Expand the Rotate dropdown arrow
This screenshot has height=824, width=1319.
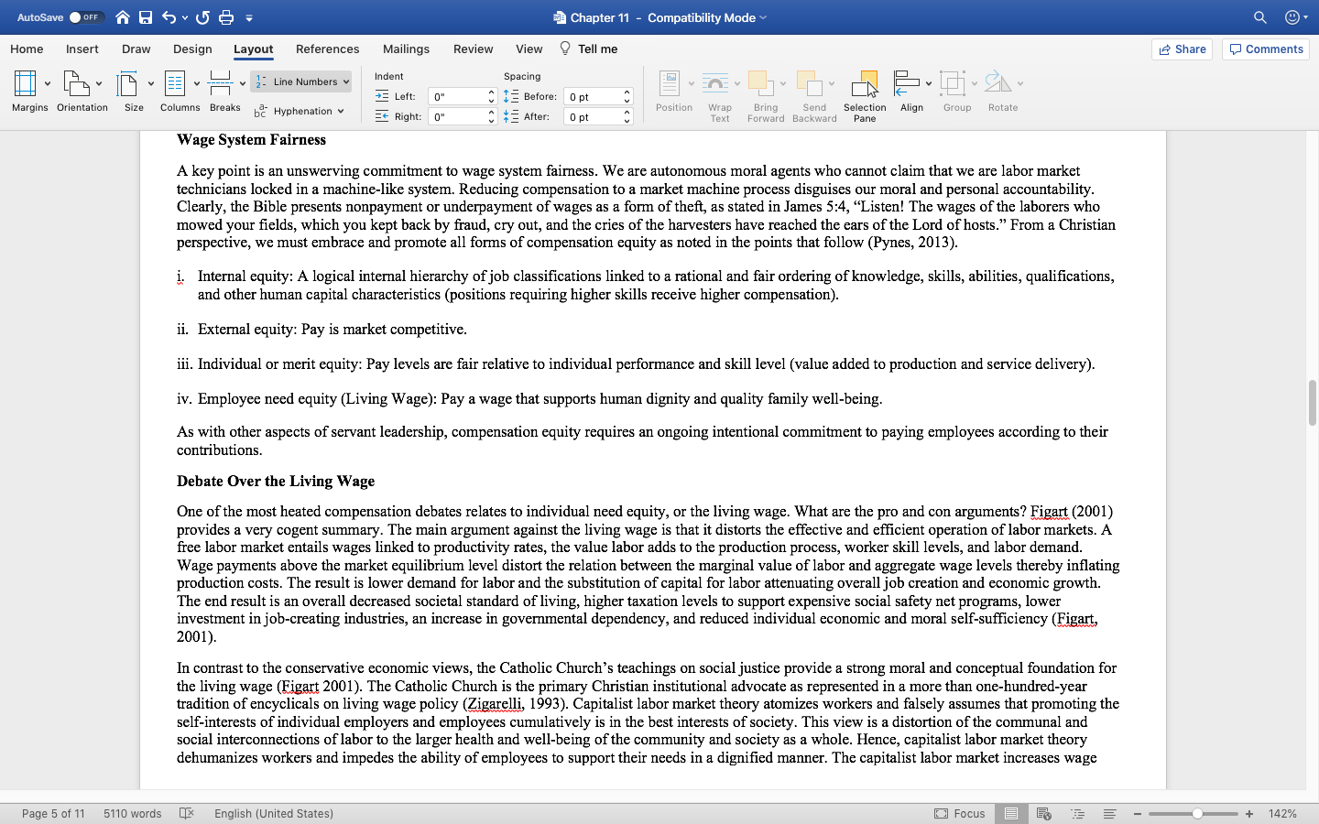click(x=1020, y=84)
